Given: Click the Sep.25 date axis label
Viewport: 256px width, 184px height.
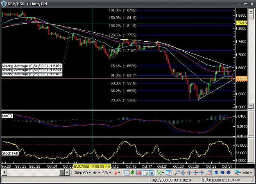Looking at the screenshot, I should coord(21,166).
